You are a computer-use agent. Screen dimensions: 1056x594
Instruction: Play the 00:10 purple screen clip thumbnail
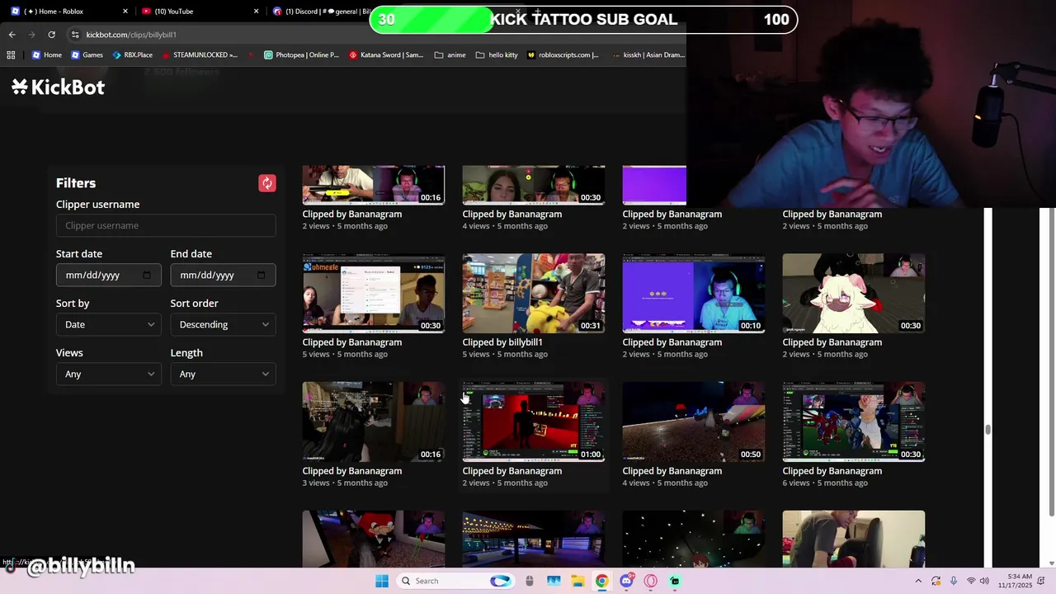pos(694,293)
